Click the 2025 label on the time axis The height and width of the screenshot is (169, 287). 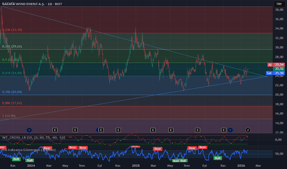[x=136, y=165]
